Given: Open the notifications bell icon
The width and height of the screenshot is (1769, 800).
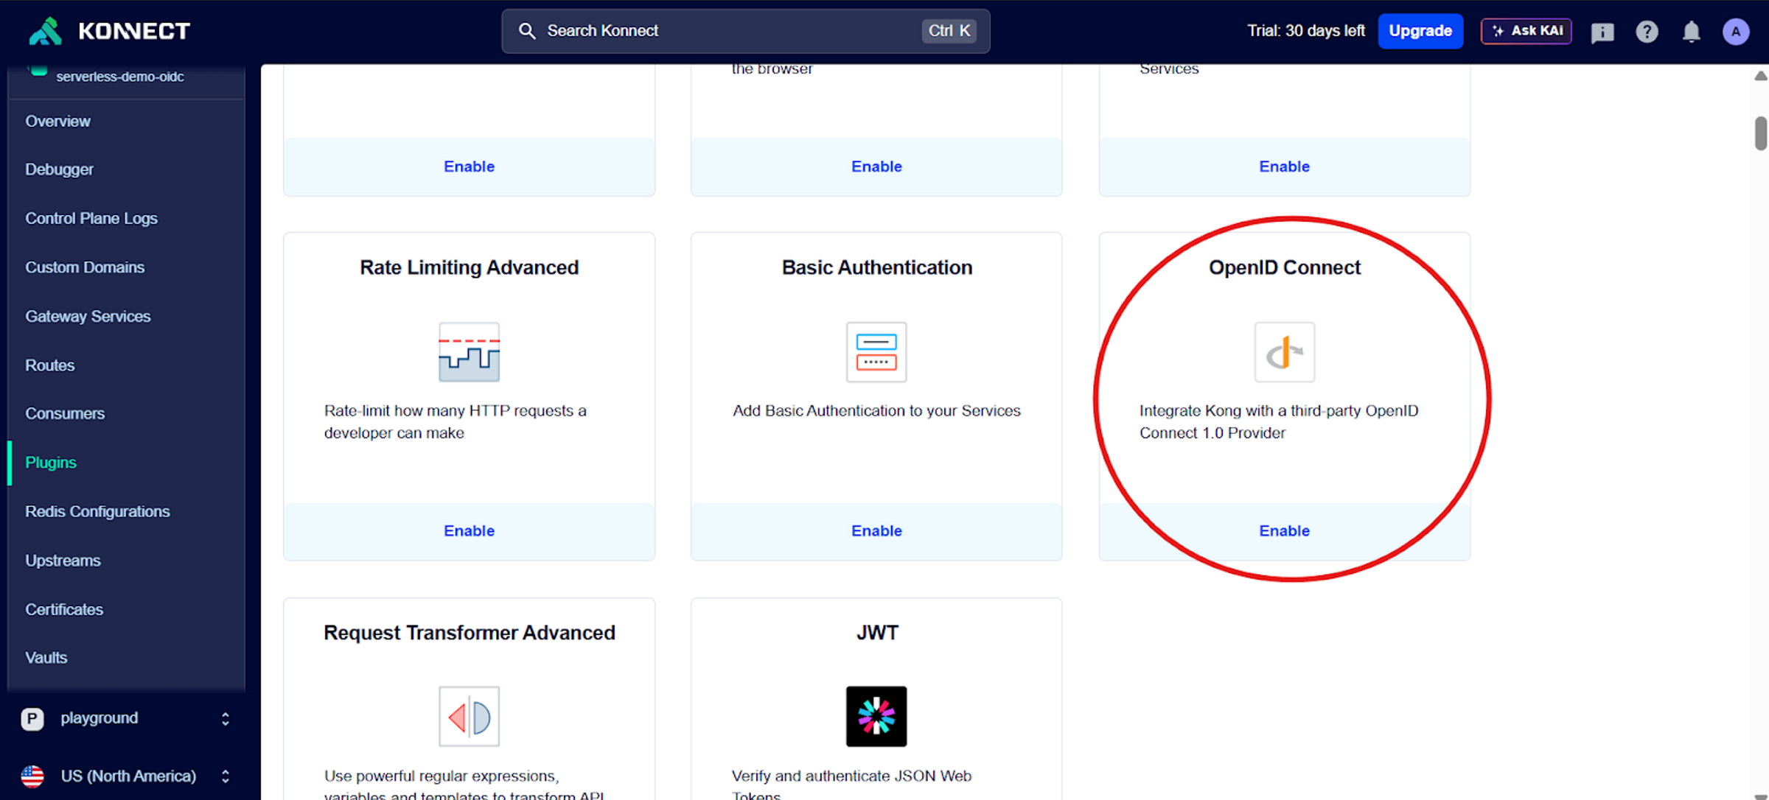Looking at the screenshot, I should pos(1691,32).
